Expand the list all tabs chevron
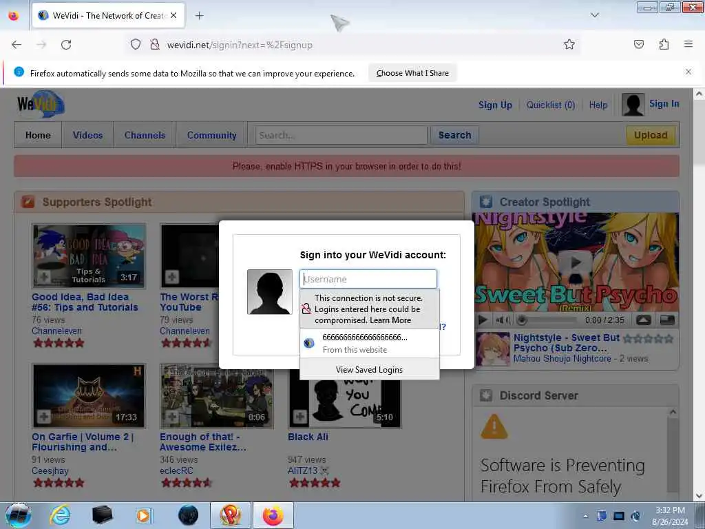Screen dimensions: 705x529 595,15
